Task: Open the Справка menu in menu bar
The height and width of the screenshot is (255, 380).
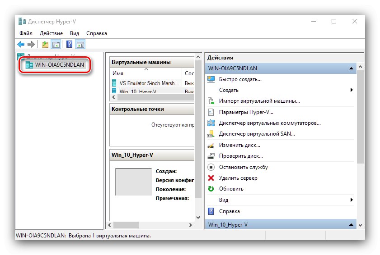Action: click(x=97, y=33)
